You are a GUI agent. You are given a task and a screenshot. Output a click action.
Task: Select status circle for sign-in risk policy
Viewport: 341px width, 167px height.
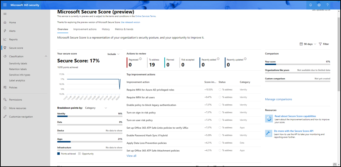click(x=220, y=112)
